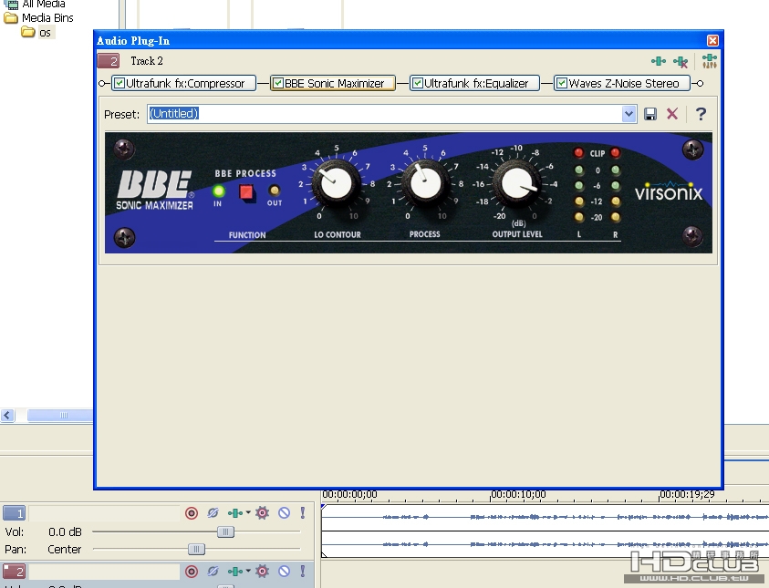Image resolution: width=769 pixels, height=588 pixels.
Task: Toggle the Ultrafunk fx:Compressor checkbox
Action: (120, 83)
